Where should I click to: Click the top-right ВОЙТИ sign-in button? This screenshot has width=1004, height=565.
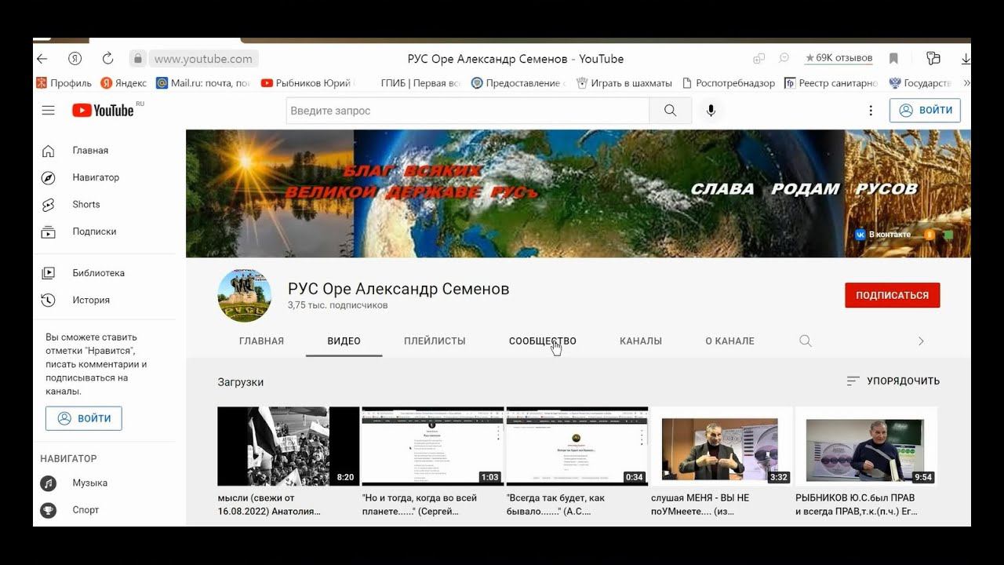pos(925,111)
